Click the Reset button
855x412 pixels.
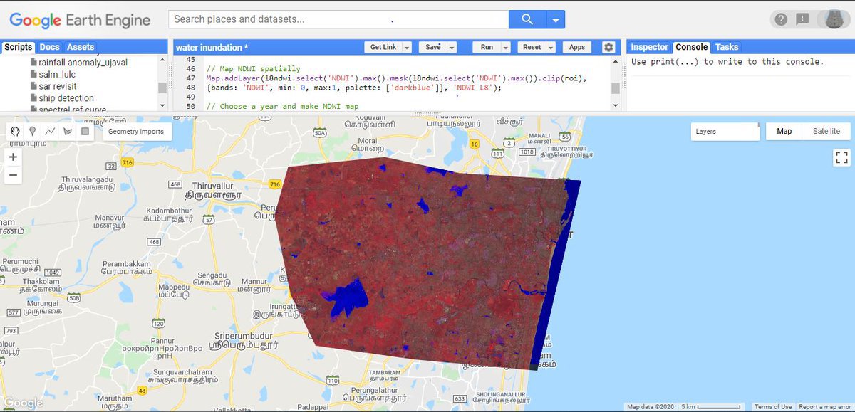(x=532, y=48)
